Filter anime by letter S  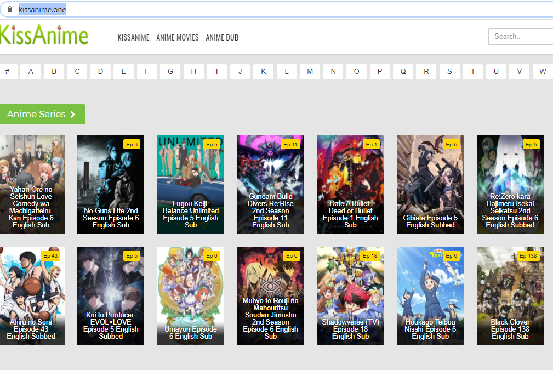[449, 72]
